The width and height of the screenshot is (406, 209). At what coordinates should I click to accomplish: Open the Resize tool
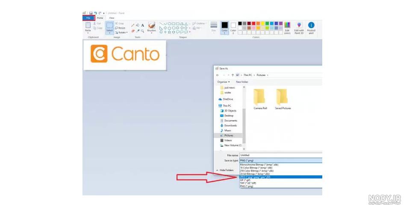pyautogui.click(x=120, y=28)
